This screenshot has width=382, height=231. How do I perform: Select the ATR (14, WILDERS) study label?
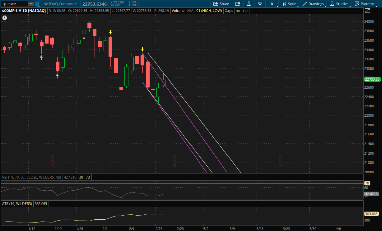click(x=17, y=204)
